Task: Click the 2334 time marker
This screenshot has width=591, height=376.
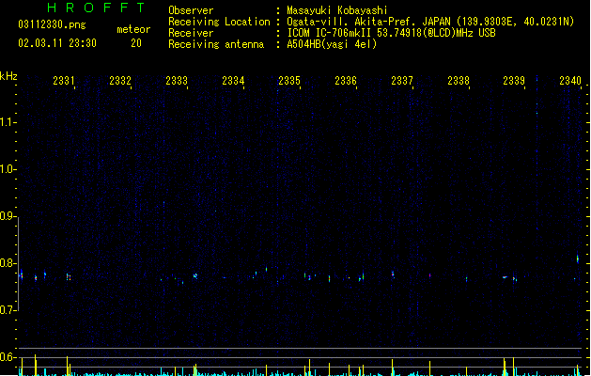Action: pos(233,80)
